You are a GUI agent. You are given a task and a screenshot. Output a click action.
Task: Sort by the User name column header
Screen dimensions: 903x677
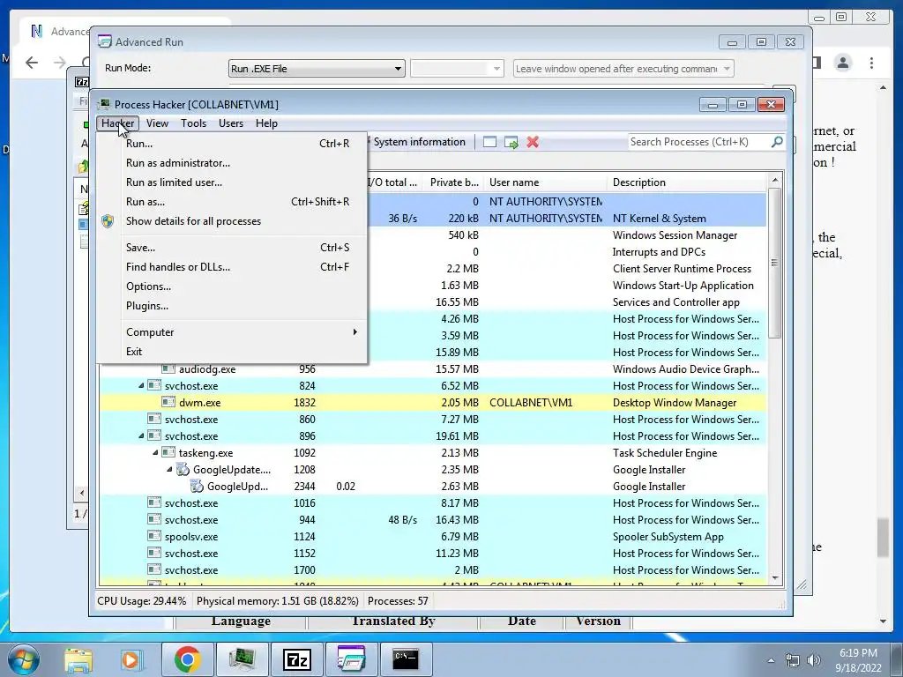pyautogui.click(x=545, y=182)
